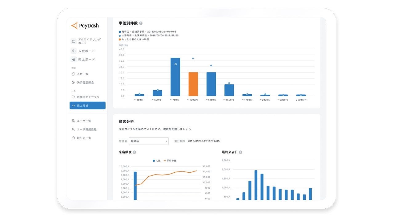Click the 単価別件数 heading
This screenshot has height=222, width=394.
(x=128, y=23)
